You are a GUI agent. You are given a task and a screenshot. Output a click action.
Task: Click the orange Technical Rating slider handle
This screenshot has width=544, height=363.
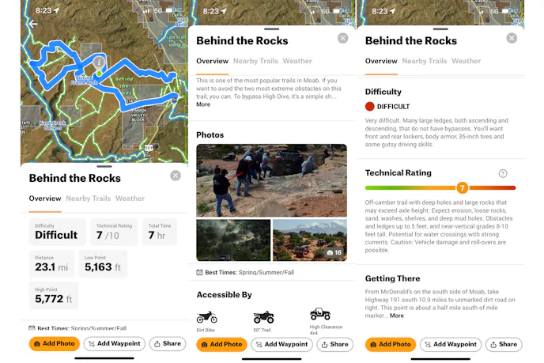pyautogui.click(x=462, y=188)
